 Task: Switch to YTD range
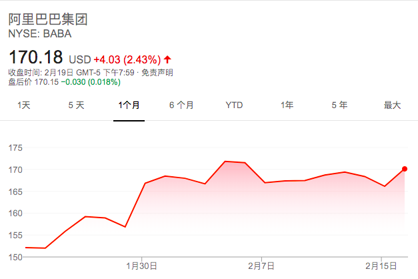point(234,105)
